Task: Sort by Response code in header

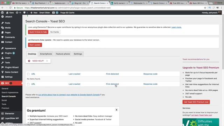Action: pyautogui.click(x=150, y=74)
